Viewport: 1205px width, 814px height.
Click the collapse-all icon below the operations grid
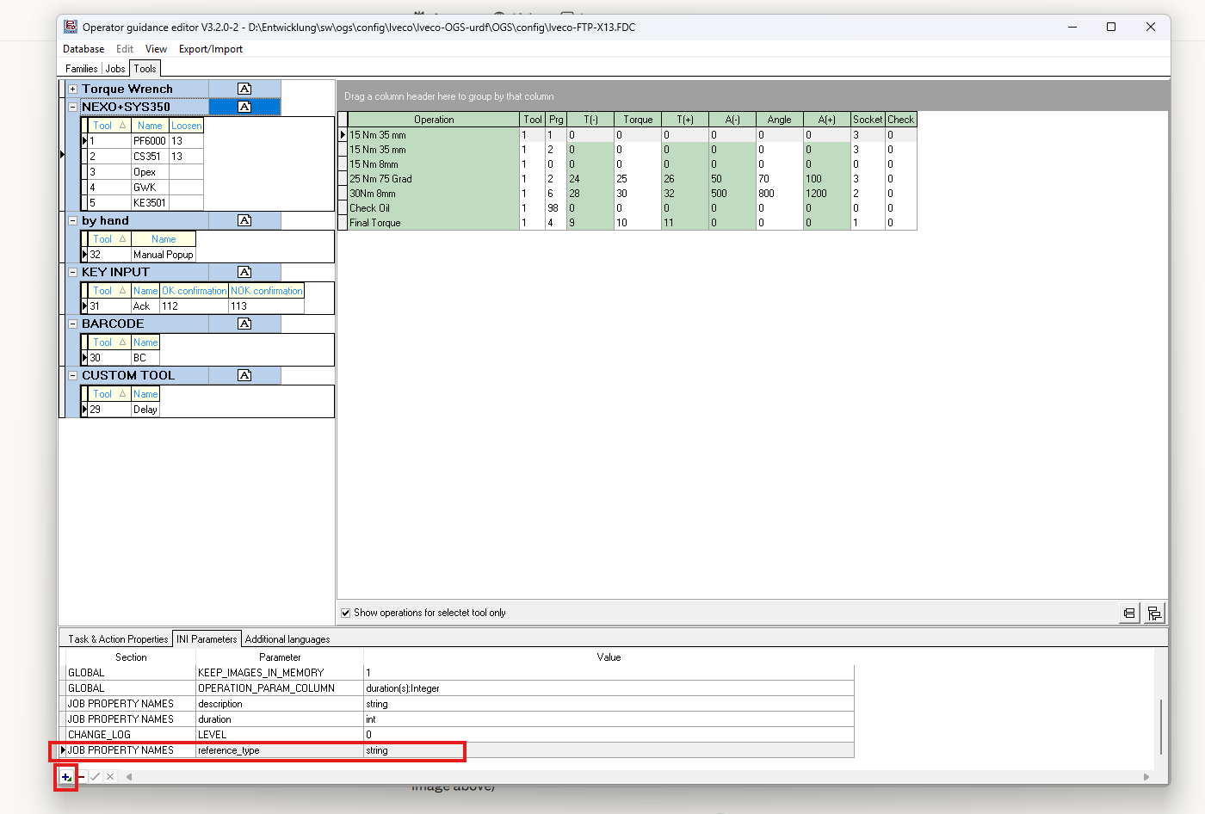[x=1128, y=613]
